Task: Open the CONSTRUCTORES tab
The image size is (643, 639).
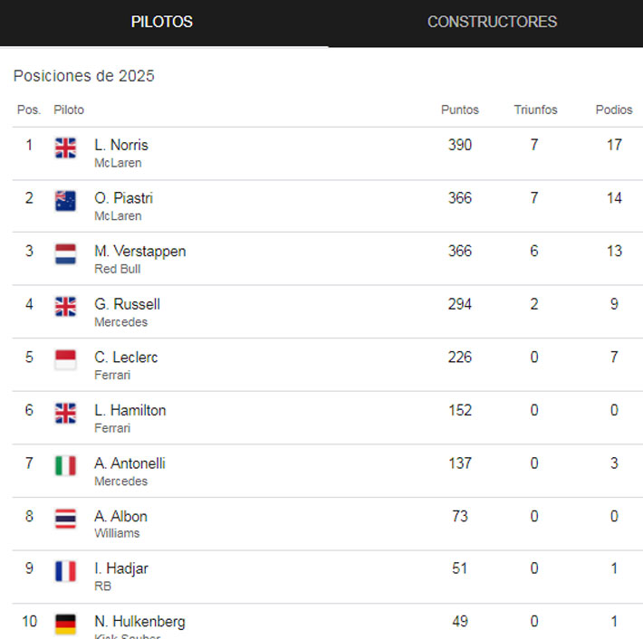Action: pos(492,23)
